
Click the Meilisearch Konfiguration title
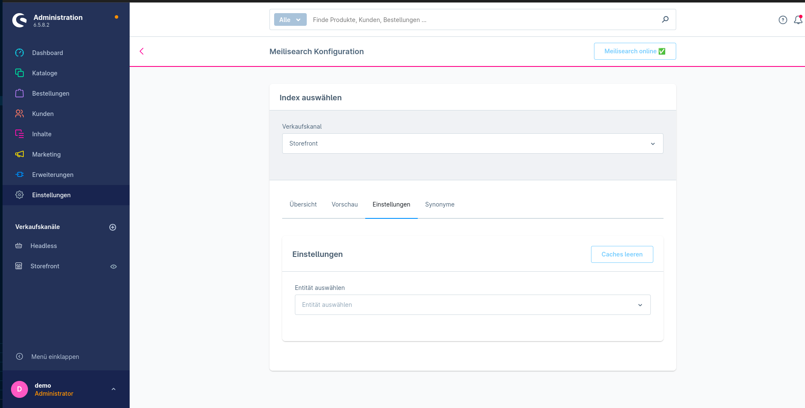tap(316, 52)
